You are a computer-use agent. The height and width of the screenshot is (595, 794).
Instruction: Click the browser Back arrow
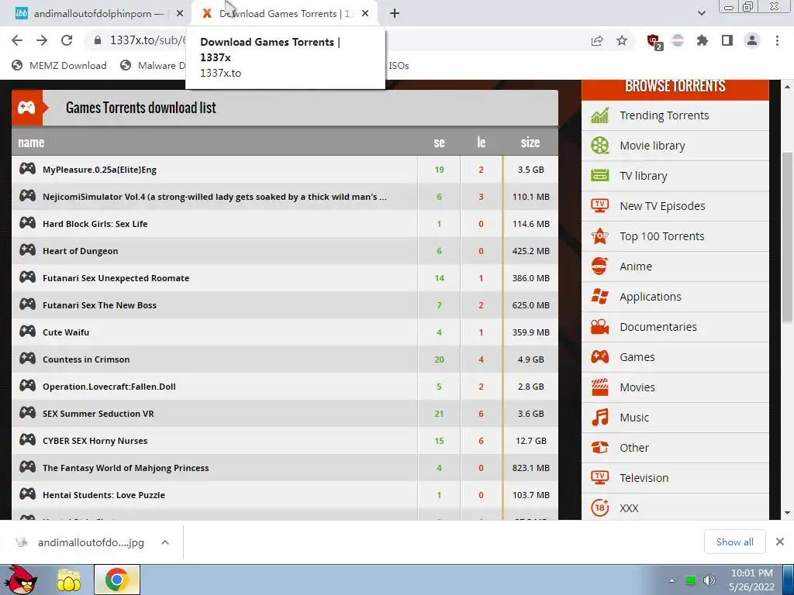[17, 40]
